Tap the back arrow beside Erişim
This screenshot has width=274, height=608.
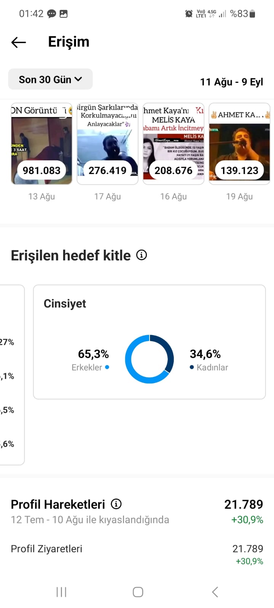click(x=19, y=42)
